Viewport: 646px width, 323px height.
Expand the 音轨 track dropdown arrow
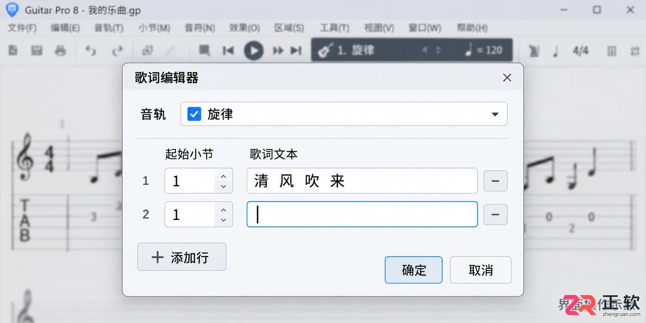pyautogui.click(x=495, y=114)
